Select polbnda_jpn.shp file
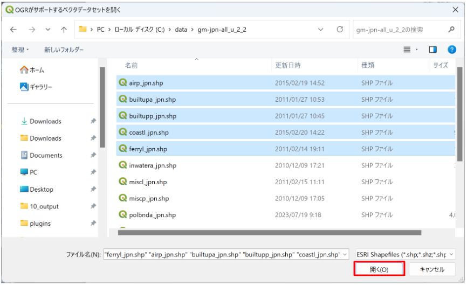467x286 pixels. click(x=285, y=215)
